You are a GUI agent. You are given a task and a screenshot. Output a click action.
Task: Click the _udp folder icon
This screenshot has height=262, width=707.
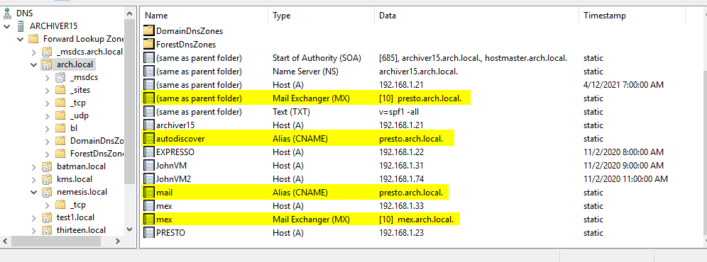click(x=60, y=115)
